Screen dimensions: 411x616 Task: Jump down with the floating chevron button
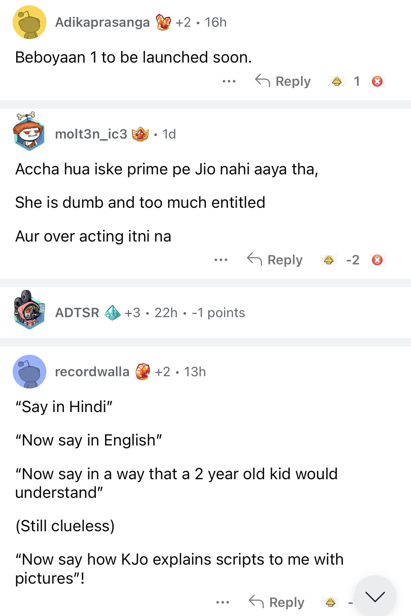(x=375, y=596)
